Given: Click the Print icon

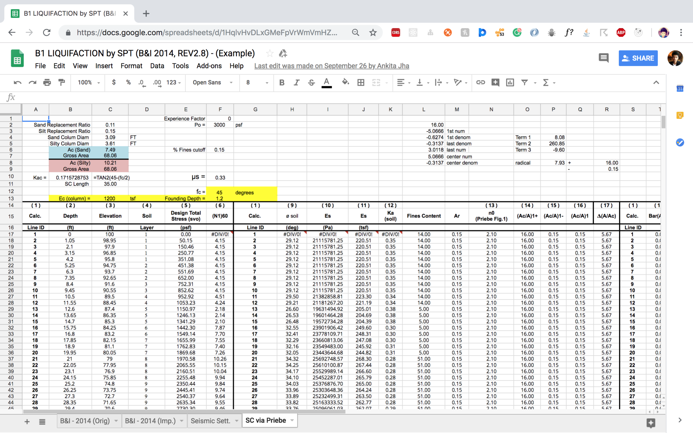Looking at the screenshot, I should [x=47, y=83].
